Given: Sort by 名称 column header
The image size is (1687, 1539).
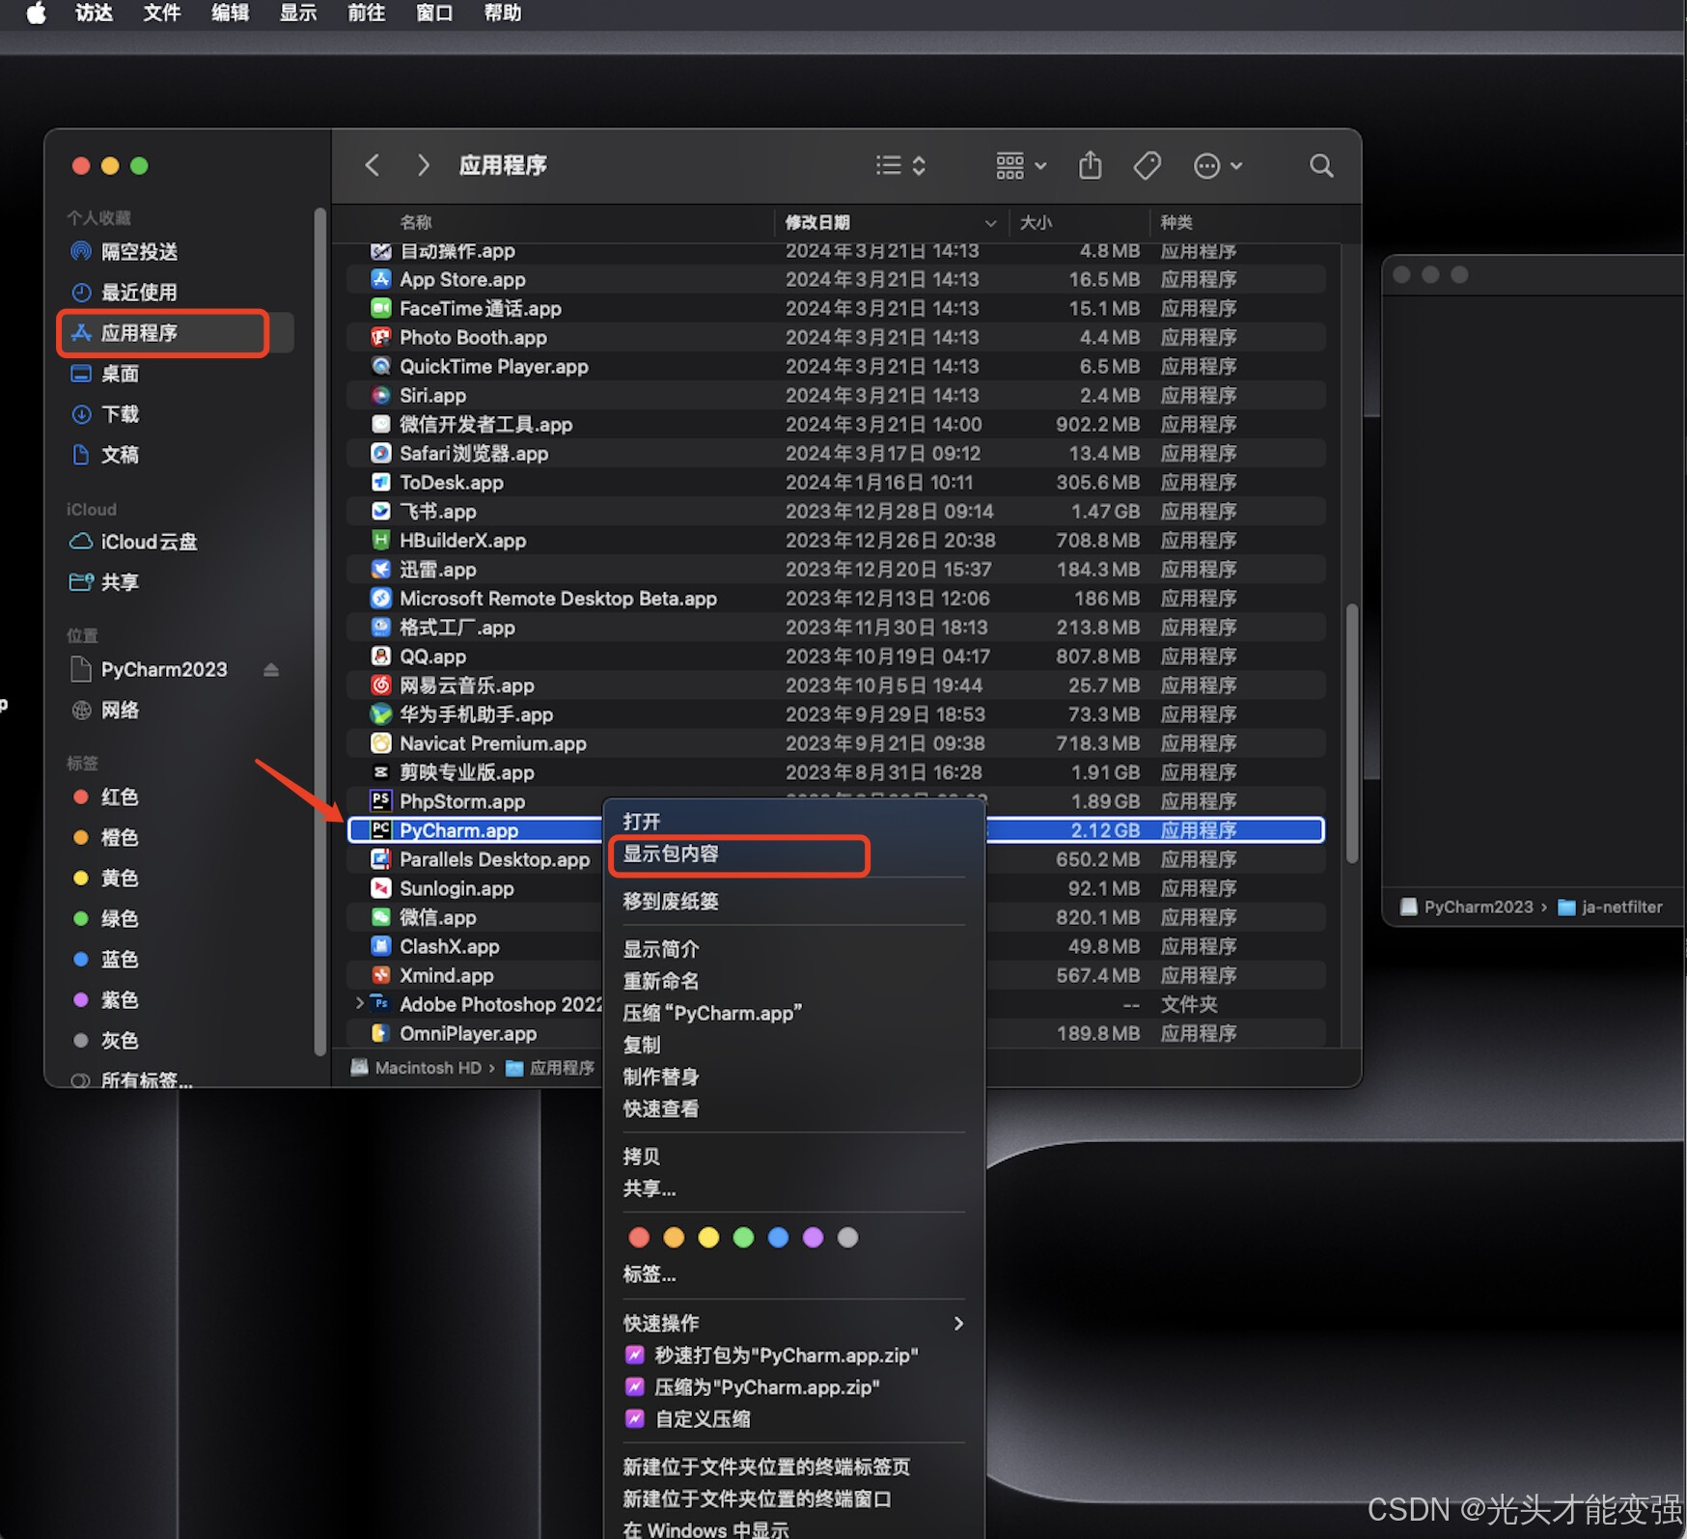Looking at the screenshot, I should 415,222.
